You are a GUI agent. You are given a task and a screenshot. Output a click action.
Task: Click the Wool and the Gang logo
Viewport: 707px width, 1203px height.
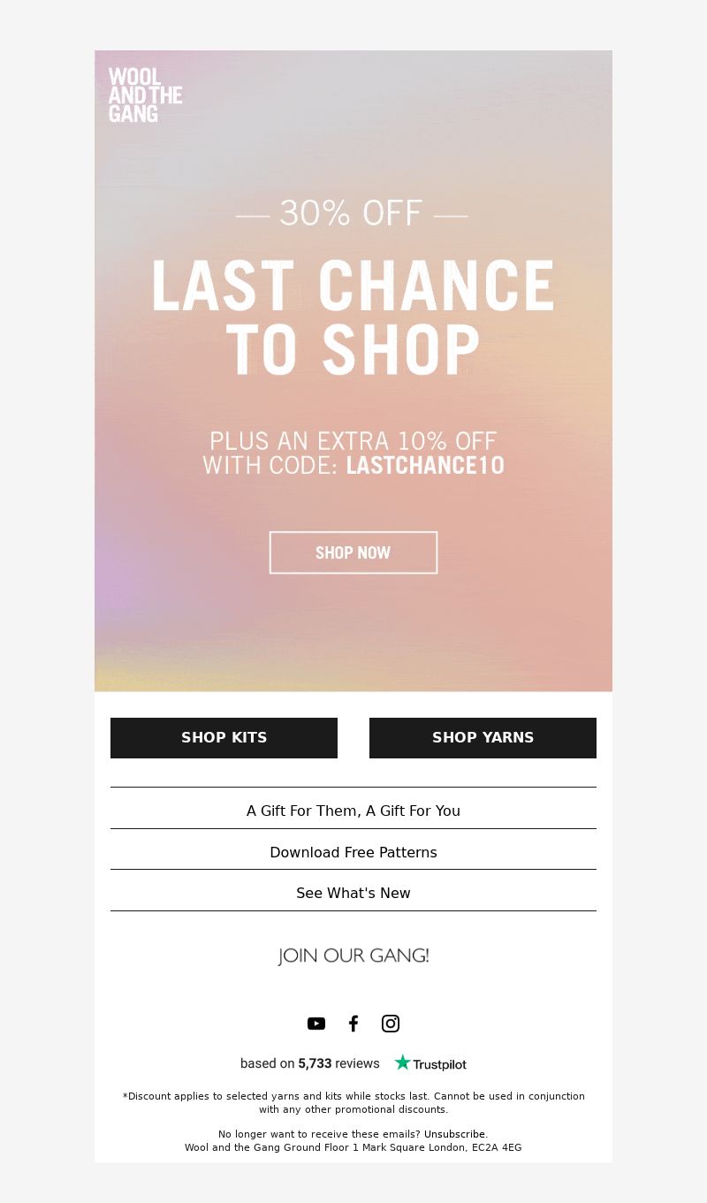coord(145,95)
